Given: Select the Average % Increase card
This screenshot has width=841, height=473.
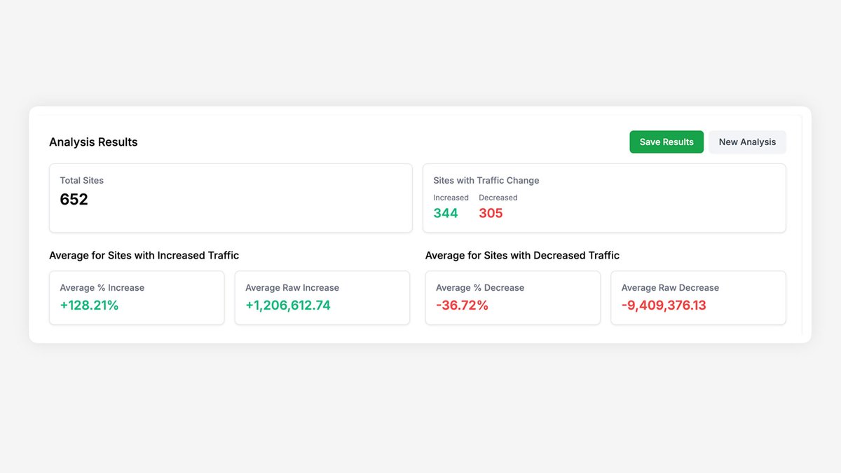Looking at the screenshot, I should (x=137, y=298).
